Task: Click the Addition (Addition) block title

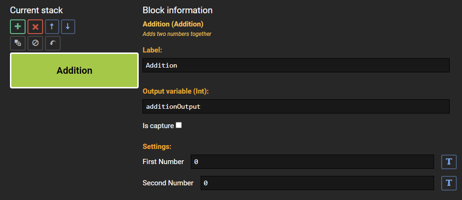Action: (x=173, y=24)
